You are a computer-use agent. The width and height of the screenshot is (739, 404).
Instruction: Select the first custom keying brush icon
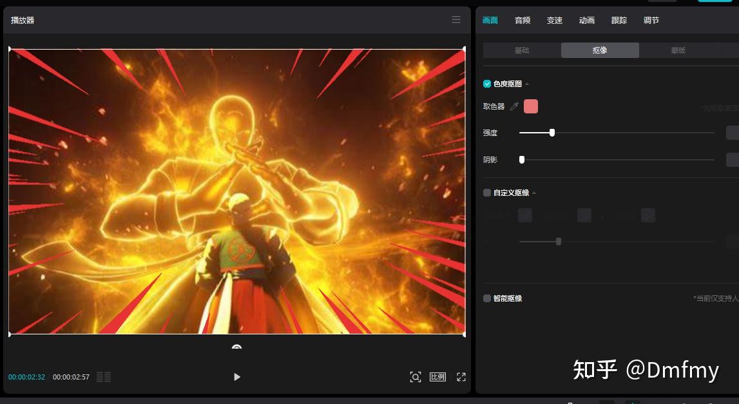pyautogui.click(x=525, y=215)
